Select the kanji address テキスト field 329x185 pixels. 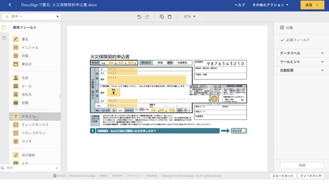tap(147, 80)
